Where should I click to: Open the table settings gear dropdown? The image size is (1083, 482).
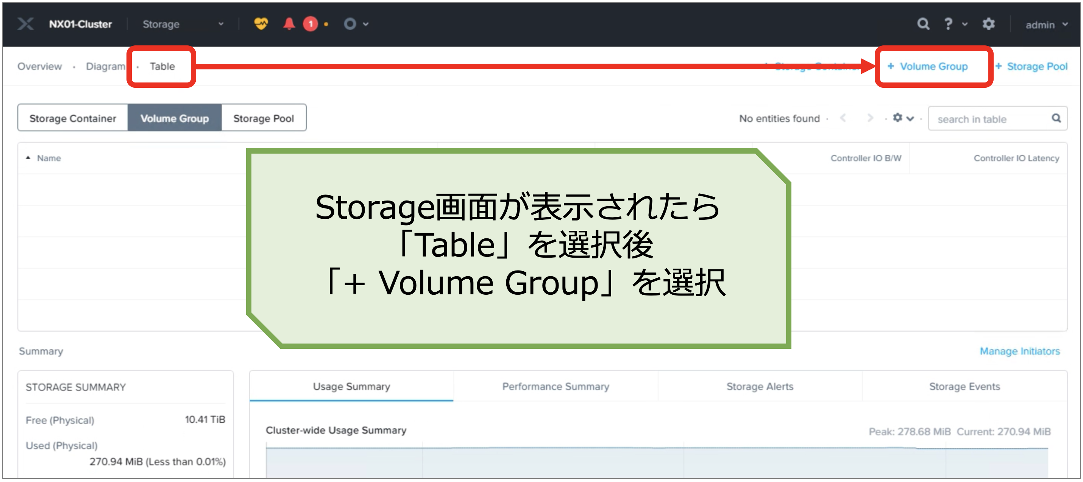click(903, 118)
